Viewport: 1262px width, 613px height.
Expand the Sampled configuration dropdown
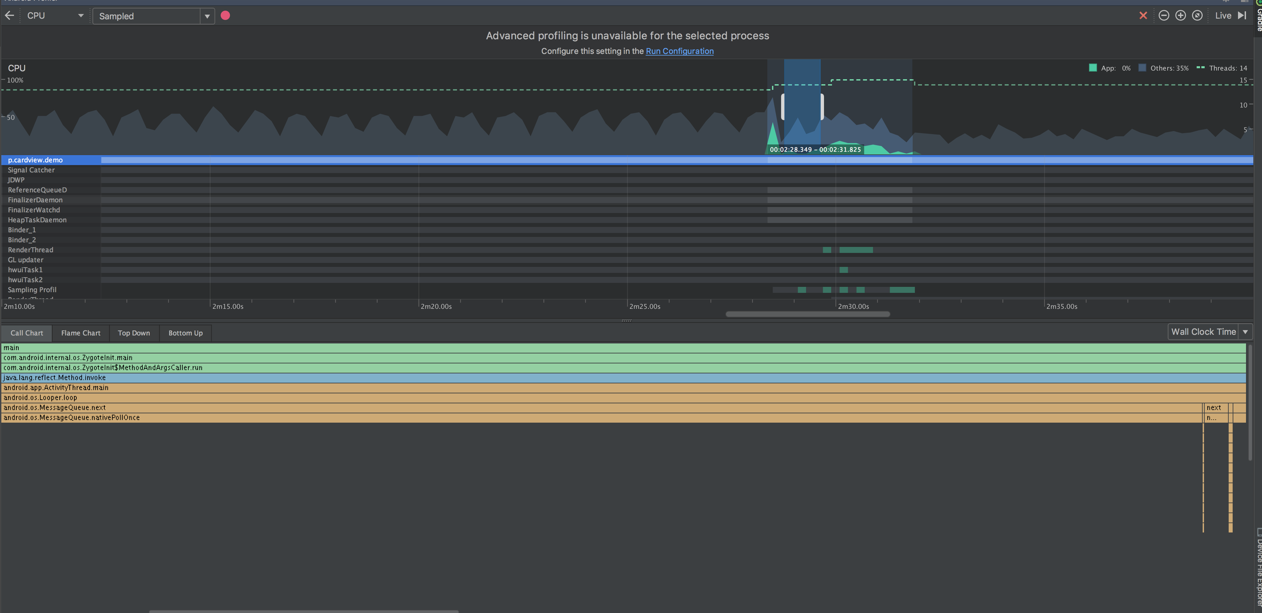207,16
